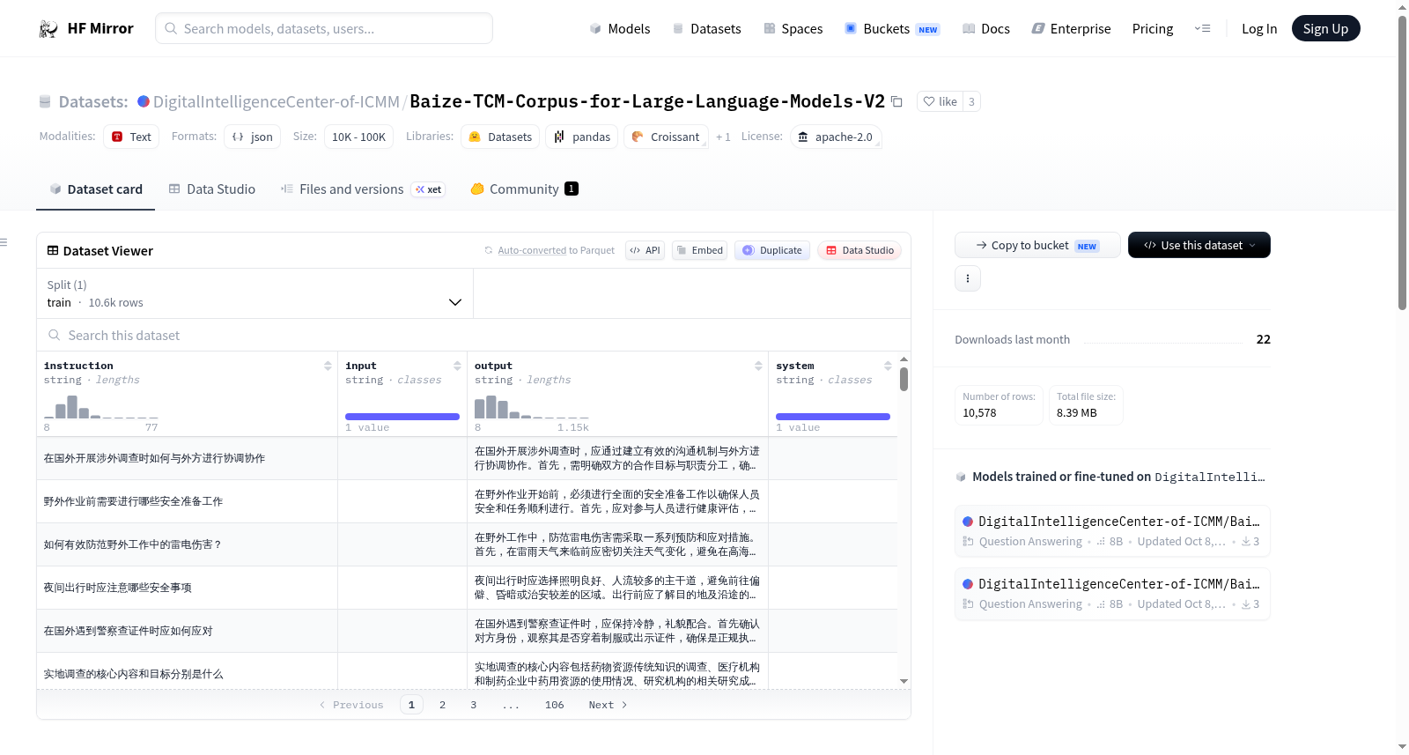Expand the train split selector
Viewport: 1409px width, 755px height.
click(x=255, y=293)
